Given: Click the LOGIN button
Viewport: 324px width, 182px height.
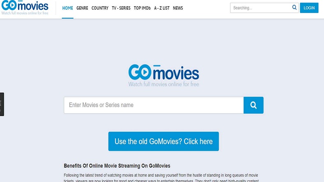Looking at the screenshot, I should coord(309,8).
